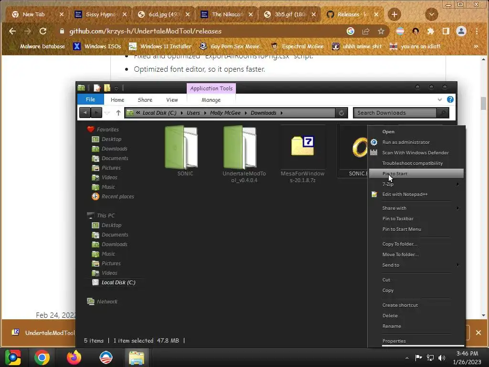Open Chrome profile avatar
The width and height of the screenshot is (489, 367).
click(x=461, y=31)
